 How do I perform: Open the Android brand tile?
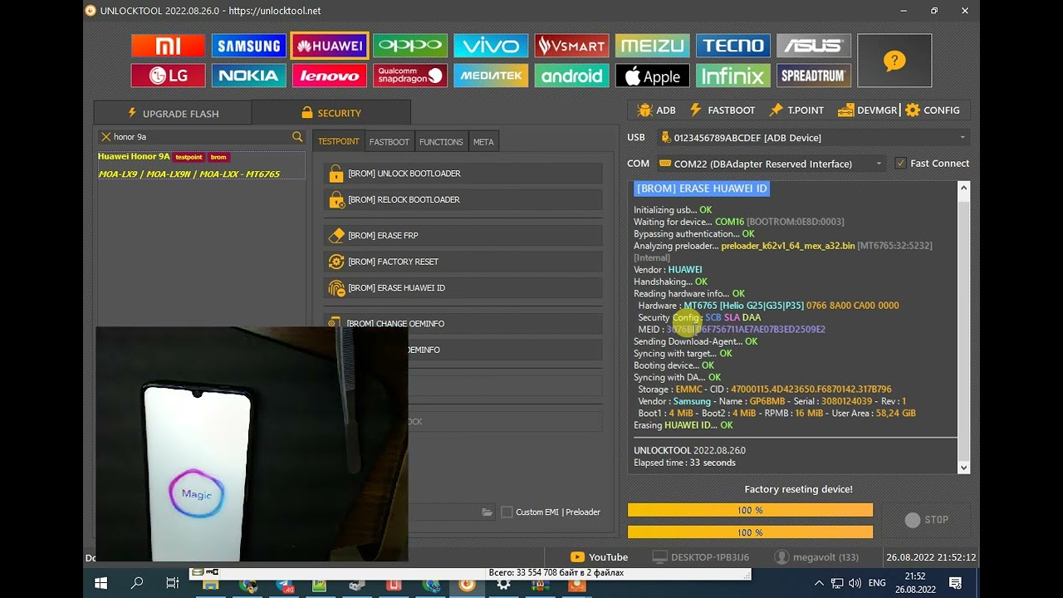tap(571, 76)
